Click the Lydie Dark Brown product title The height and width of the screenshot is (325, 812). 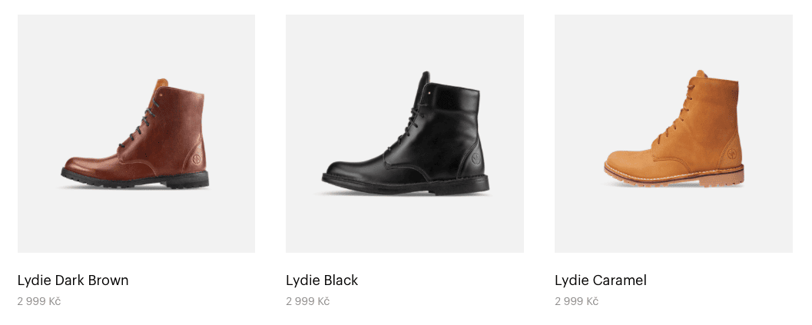point(73,280)
